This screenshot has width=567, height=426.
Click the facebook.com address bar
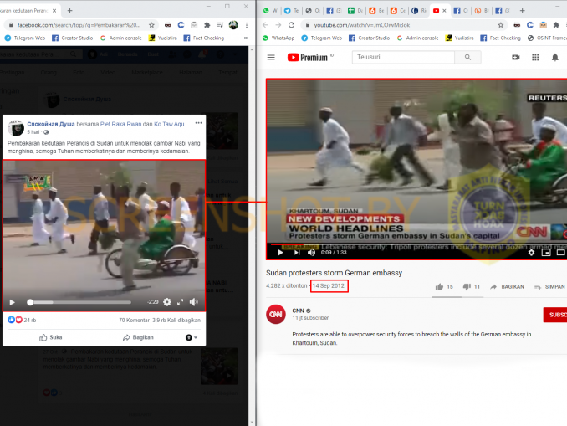click(78, 25)
